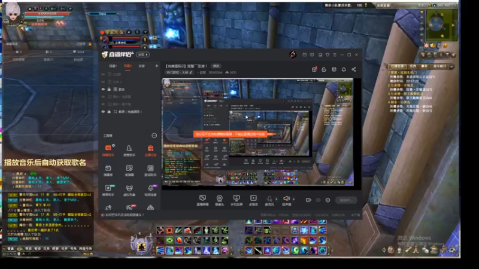Open the game minimap

(x=441, y=25)
